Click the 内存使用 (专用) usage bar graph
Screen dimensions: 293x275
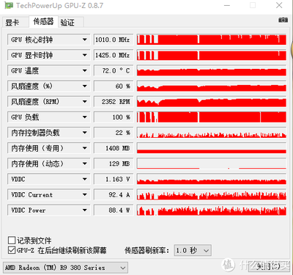212,148
